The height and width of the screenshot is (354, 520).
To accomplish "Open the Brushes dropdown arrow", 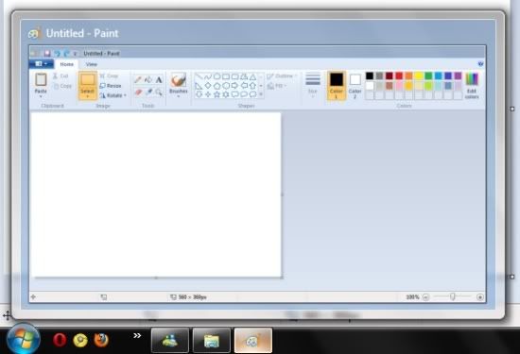I will [x=179, y=96].
